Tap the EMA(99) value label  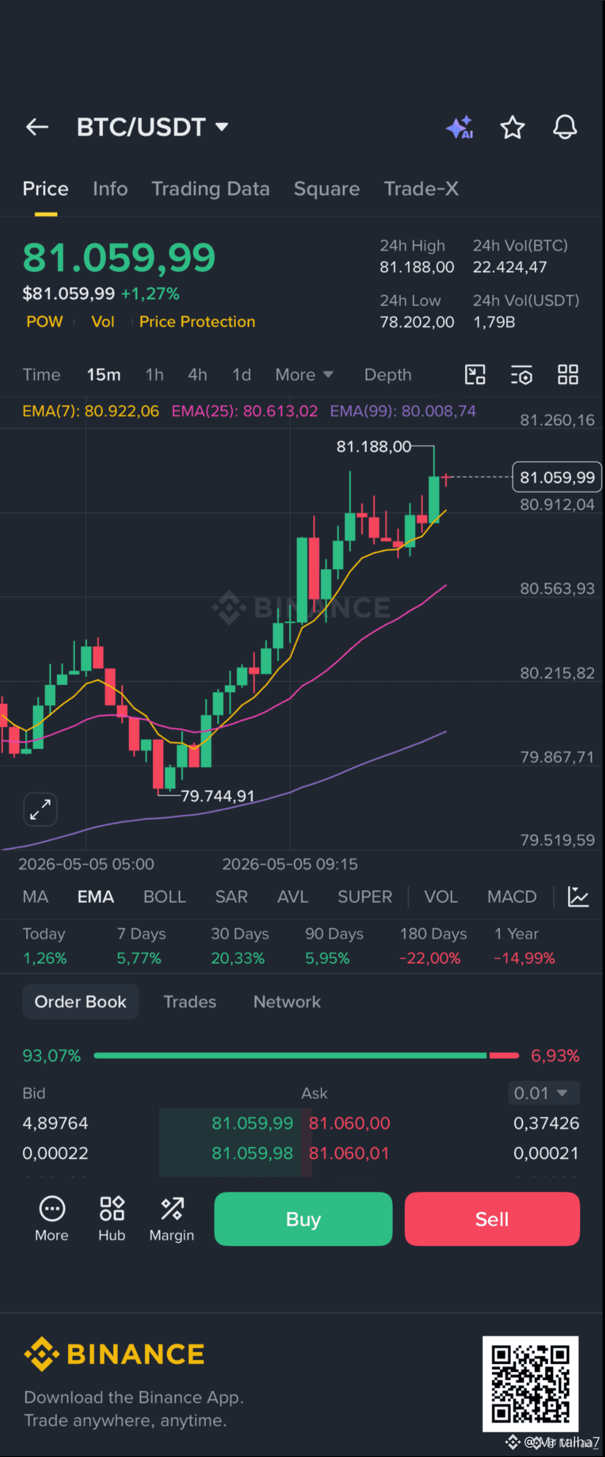click(x=403, y=411)
